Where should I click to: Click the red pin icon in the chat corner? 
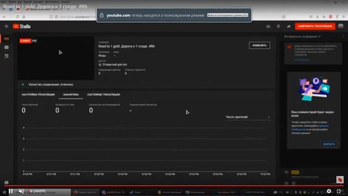[x=340, y=180]
